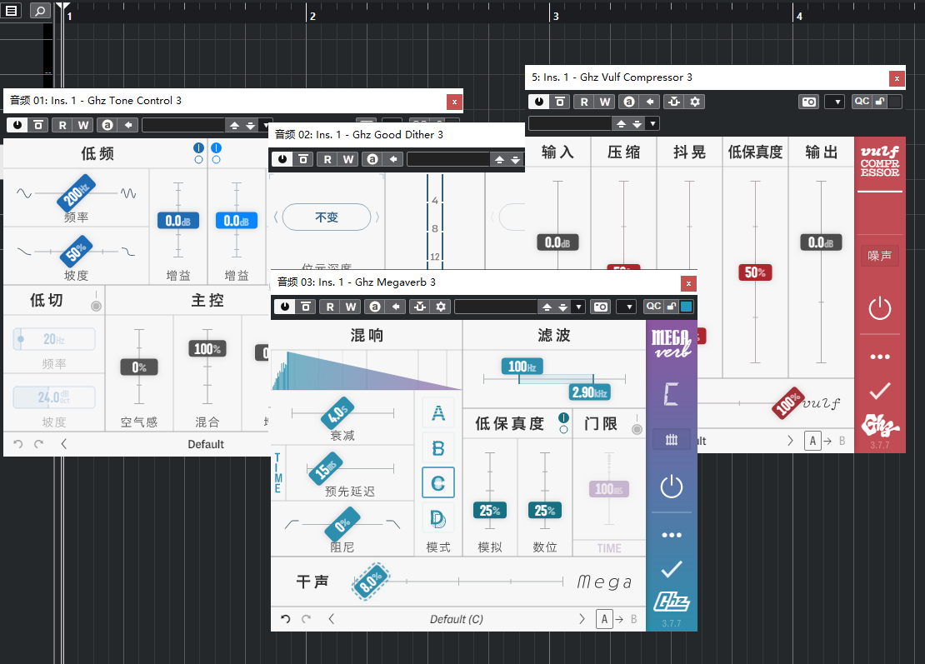Open dropdown next to Megaverb snapshot camera
925x664 pixels.
626,307
